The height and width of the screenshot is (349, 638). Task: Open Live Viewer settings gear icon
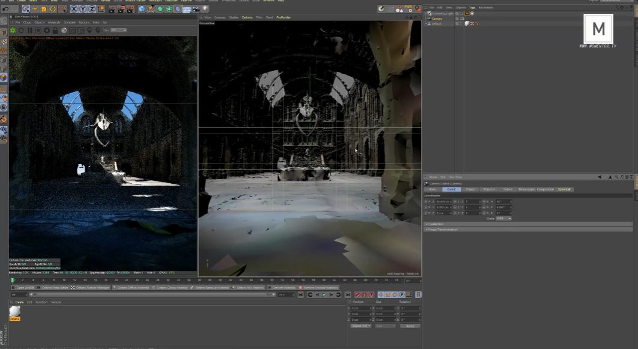click(x=47, y=30)
